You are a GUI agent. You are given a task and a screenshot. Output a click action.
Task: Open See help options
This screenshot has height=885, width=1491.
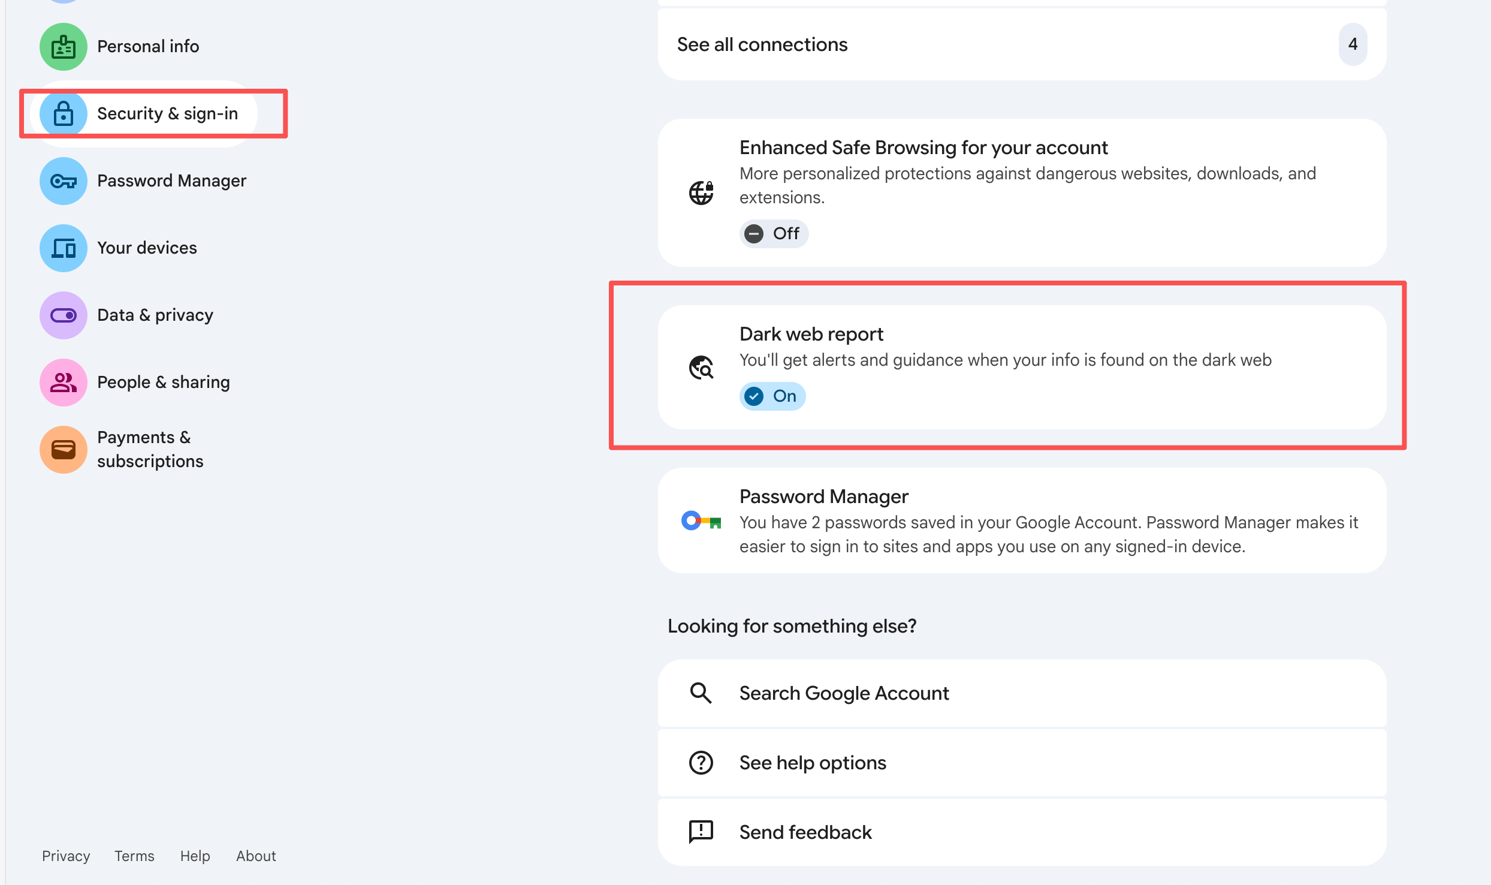click(812, 763)
